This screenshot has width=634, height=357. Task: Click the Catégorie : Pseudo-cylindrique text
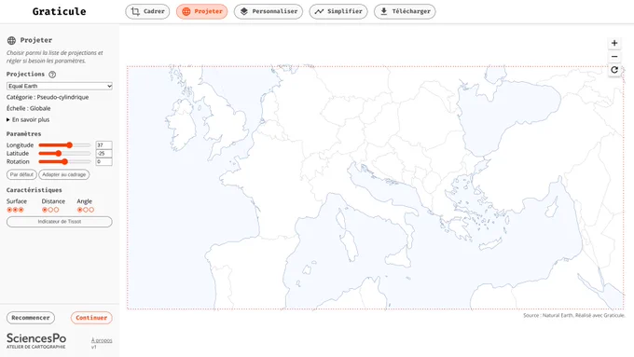[x=48, y=97]
